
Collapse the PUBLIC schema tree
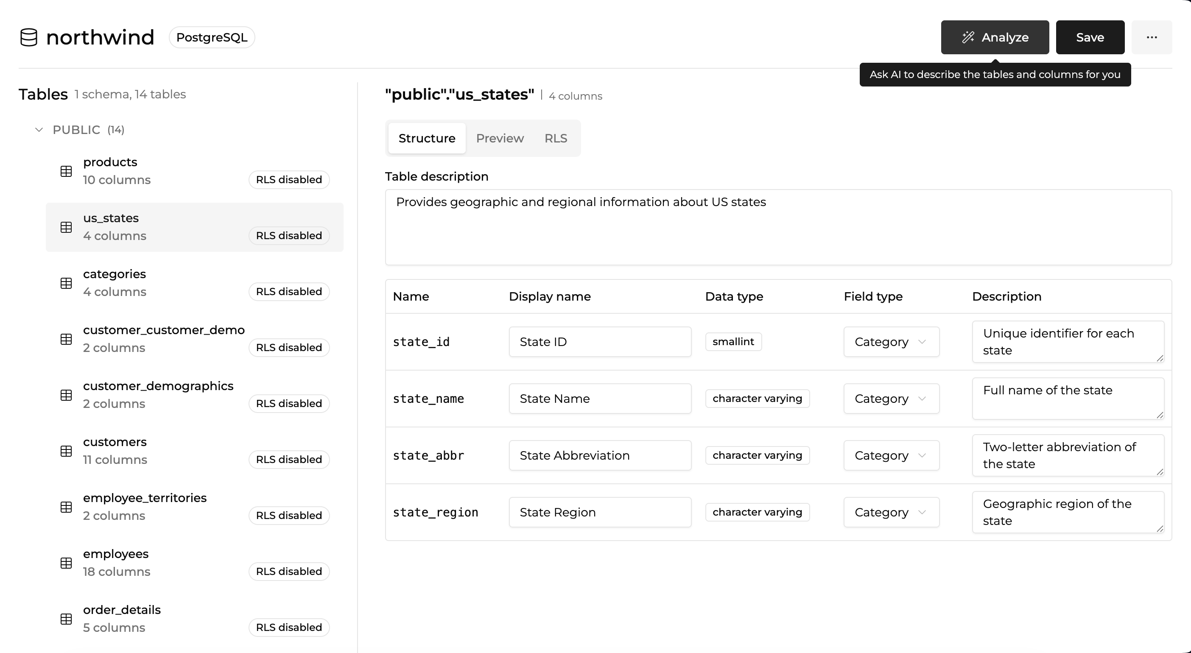click(39, 130)
